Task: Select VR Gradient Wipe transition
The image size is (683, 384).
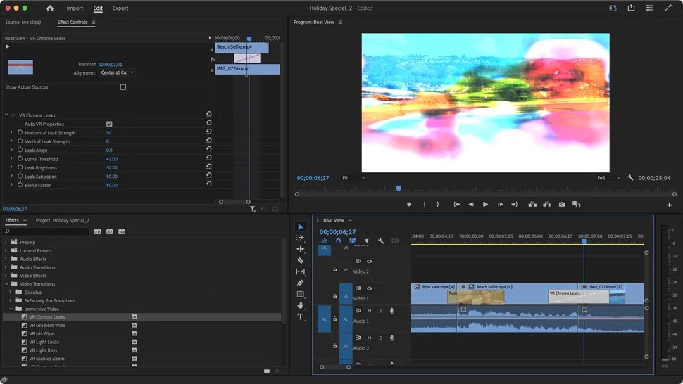Action: pos(47,326)
